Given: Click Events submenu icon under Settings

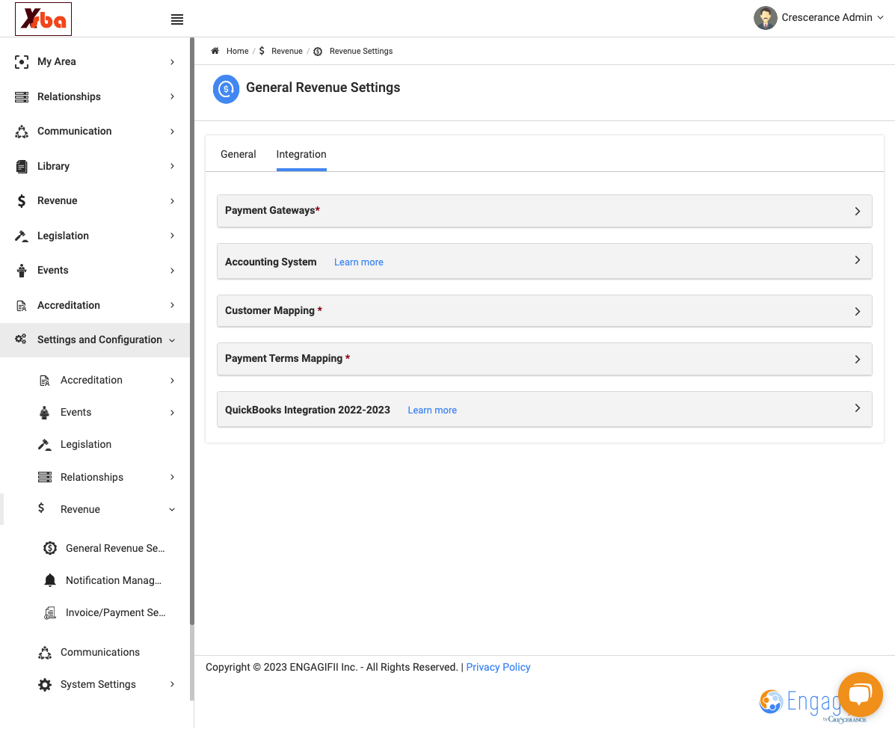Looking at the screenshot, I should [x=45, y=413].
